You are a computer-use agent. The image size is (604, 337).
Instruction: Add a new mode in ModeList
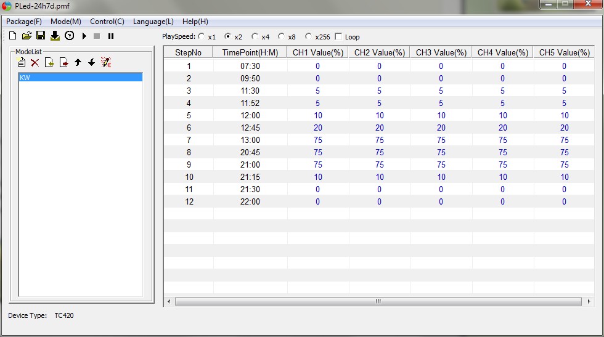(x=21, y=62)
